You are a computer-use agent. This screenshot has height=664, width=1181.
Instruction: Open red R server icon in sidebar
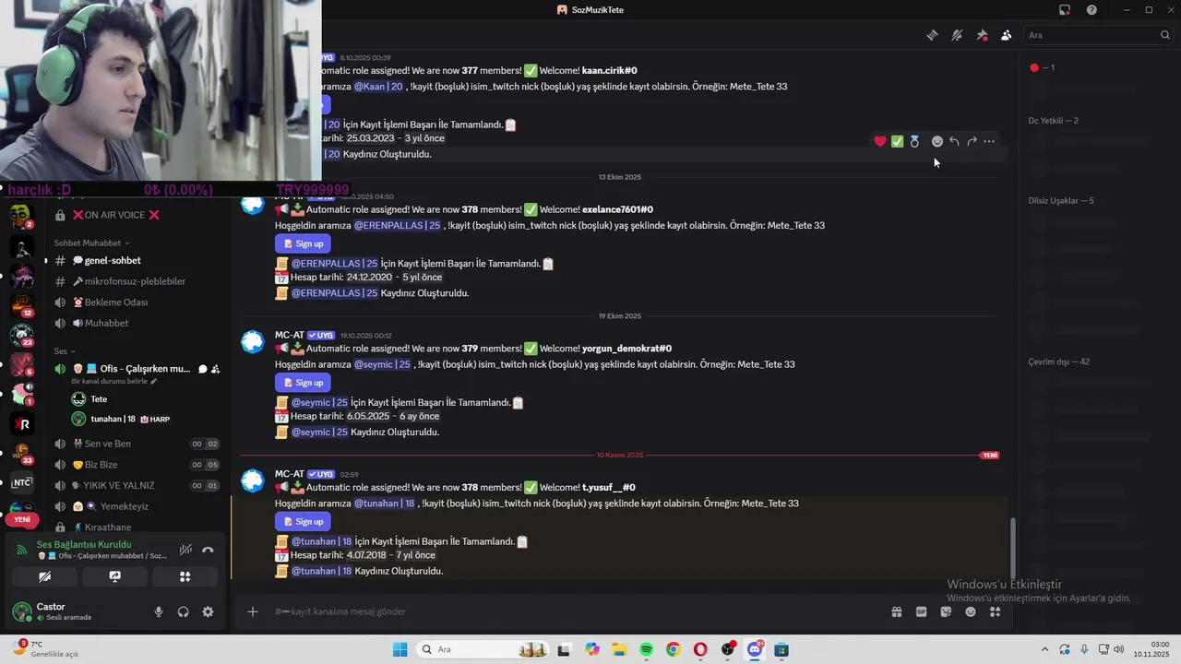click(22, 424)
